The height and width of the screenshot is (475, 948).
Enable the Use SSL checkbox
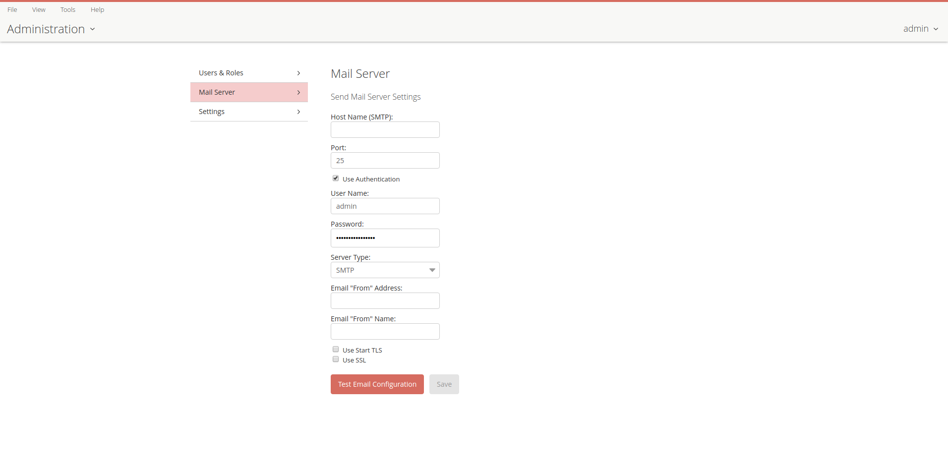click(336, 359)
